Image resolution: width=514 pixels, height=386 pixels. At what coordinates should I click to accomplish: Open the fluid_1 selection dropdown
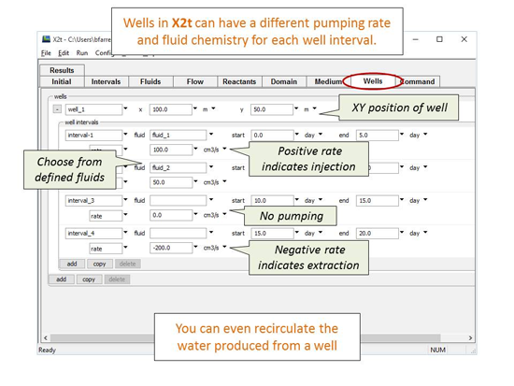[x=211, y=135]
